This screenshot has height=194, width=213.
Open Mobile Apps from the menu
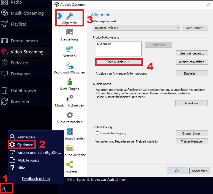coord(28,160)
